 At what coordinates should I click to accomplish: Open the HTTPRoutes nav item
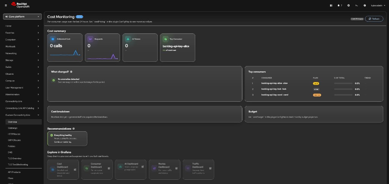[x=24, y=134]
